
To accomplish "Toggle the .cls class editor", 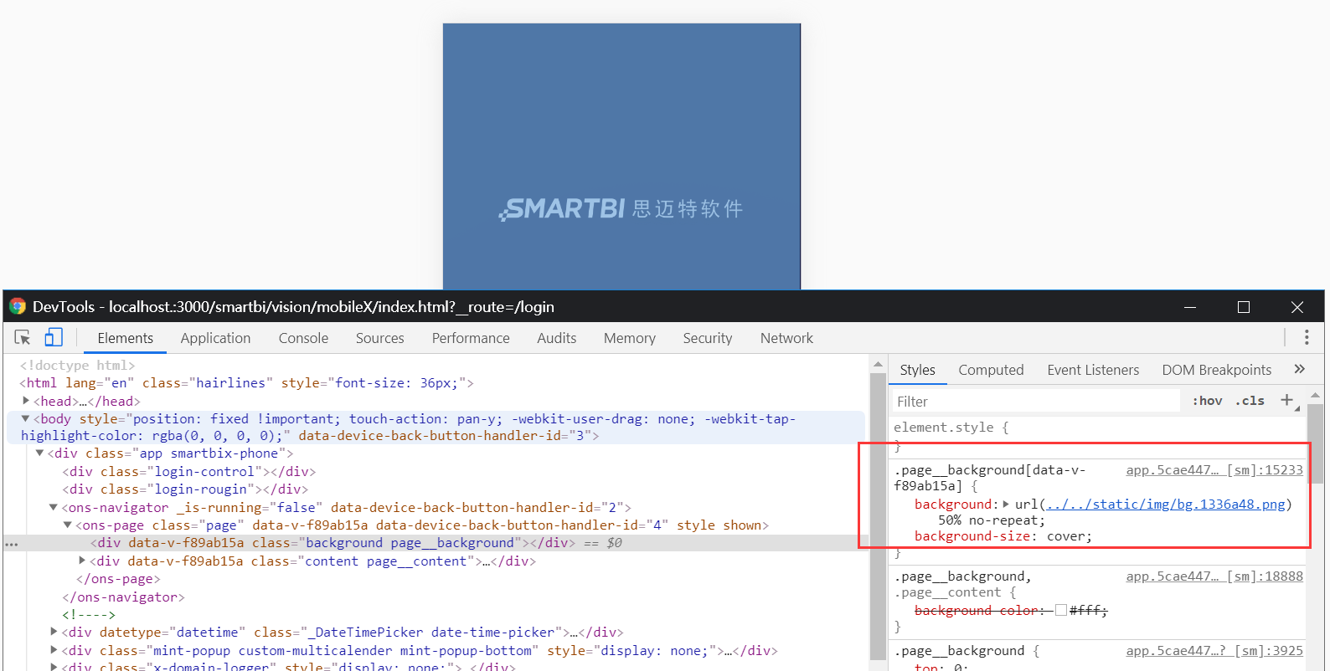I will [1250, 401].
